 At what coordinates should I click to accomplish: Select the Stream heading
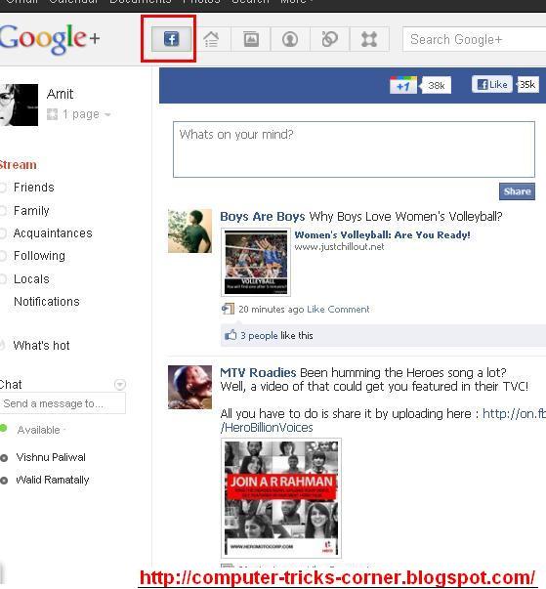pos(18,164)
